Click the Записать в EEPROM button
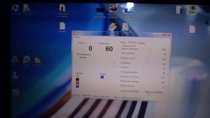The width and height of the screenshot is (210, 118). coord(154,92)
